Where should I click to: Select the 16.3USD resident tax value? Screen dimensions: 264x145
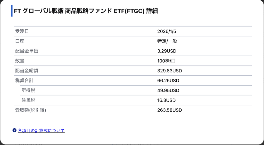click(166, 100)
